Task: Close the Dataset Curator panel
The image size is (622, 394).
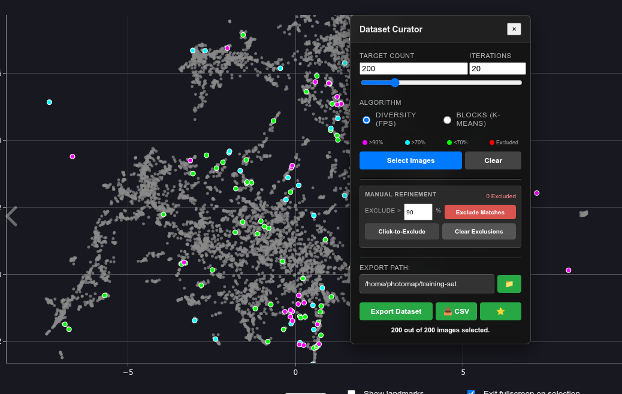Action: pyautogui.click(x=514, y=29)
